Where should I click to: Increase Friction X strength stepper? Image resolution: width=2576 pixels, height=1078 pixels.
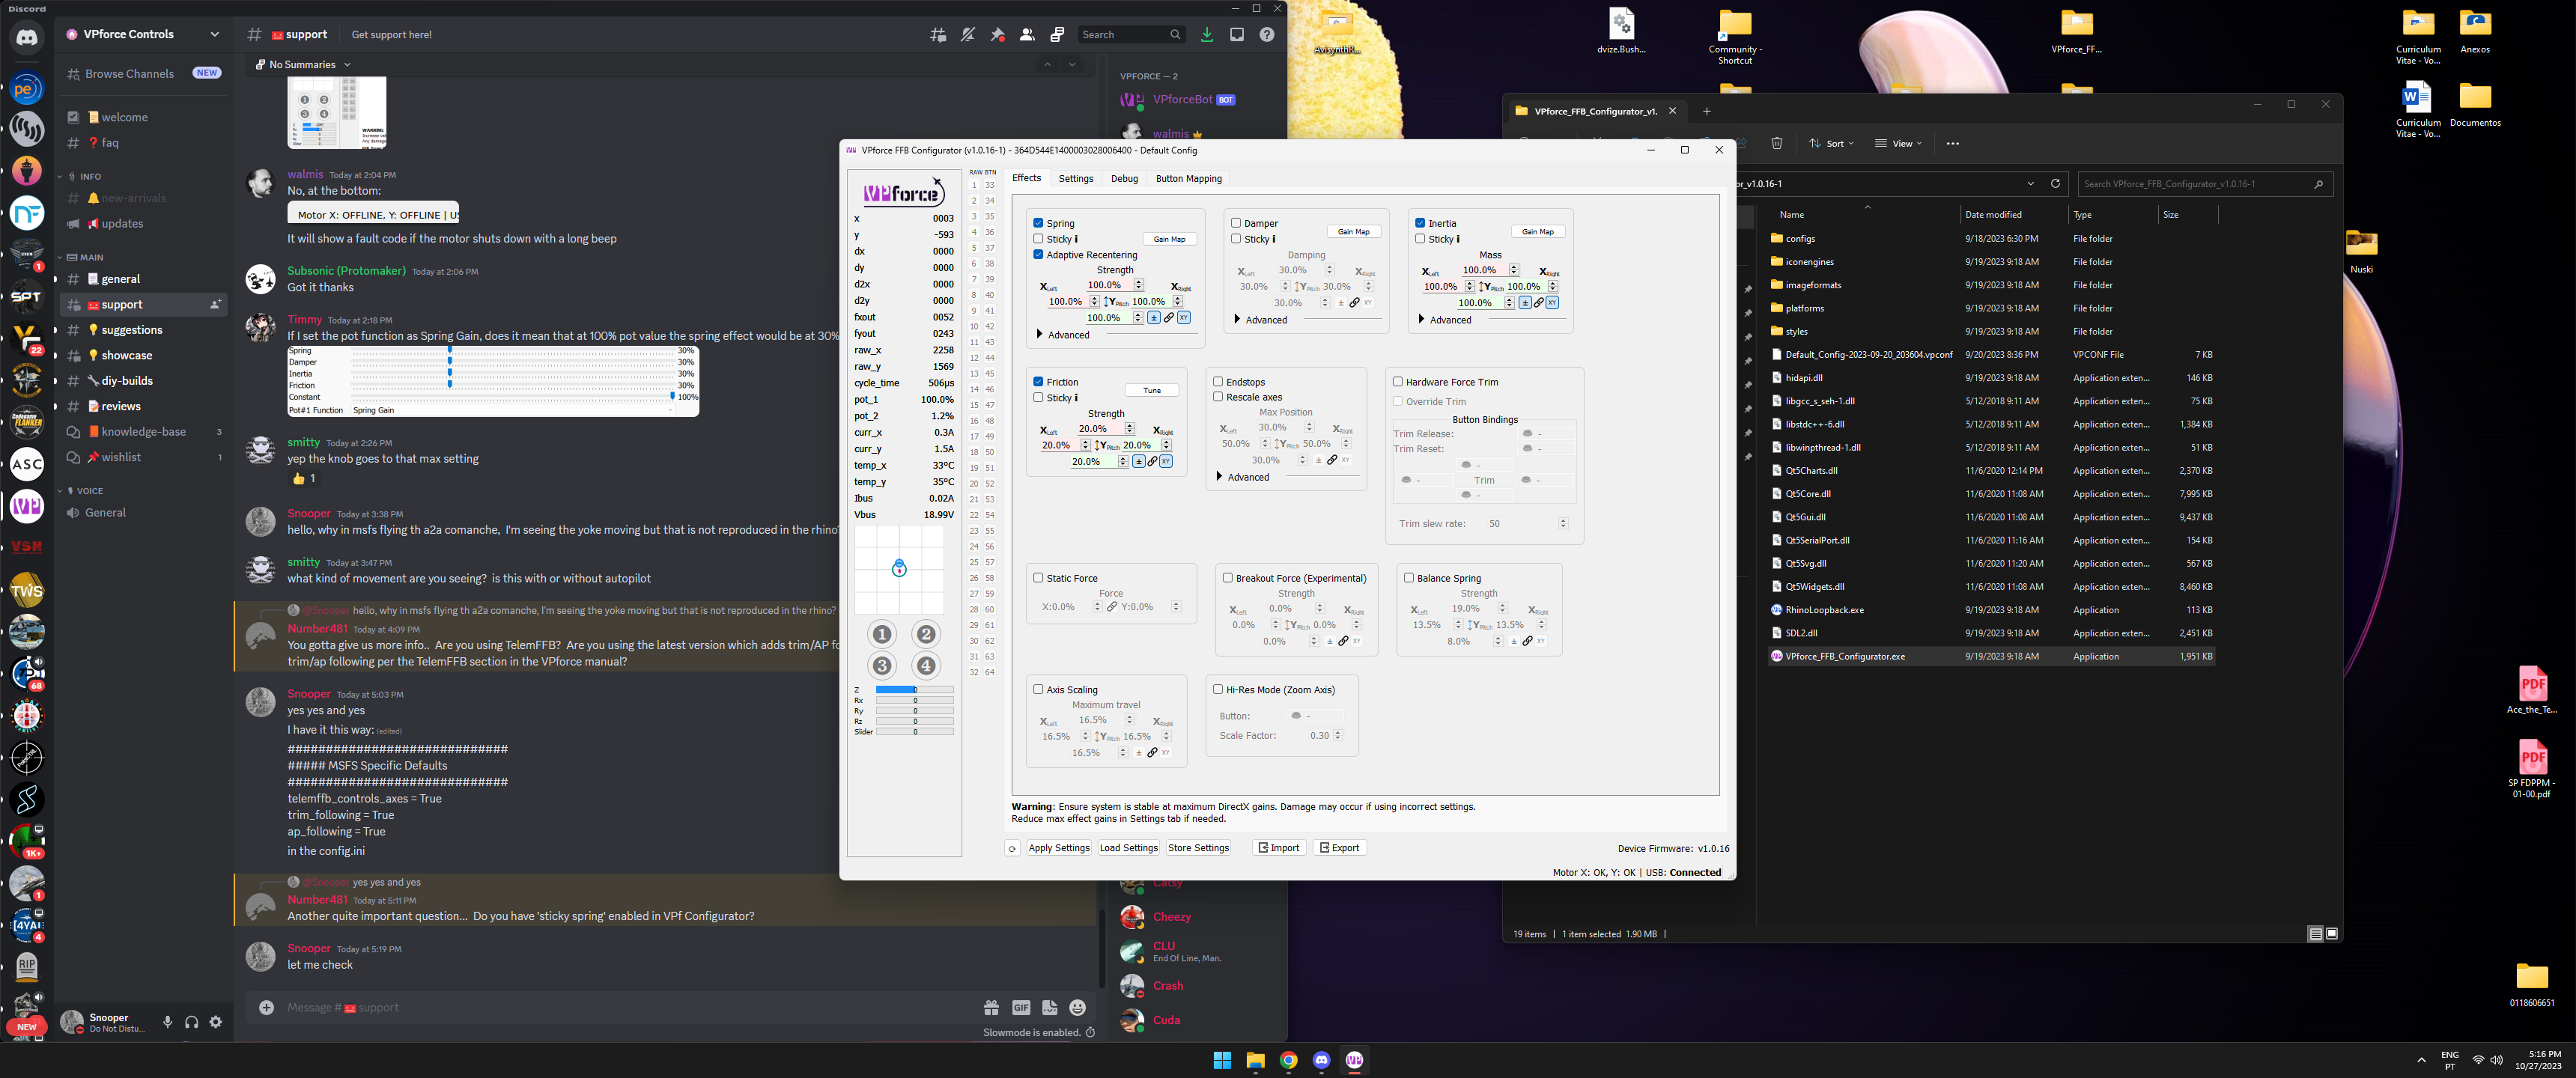[1129, 426]
